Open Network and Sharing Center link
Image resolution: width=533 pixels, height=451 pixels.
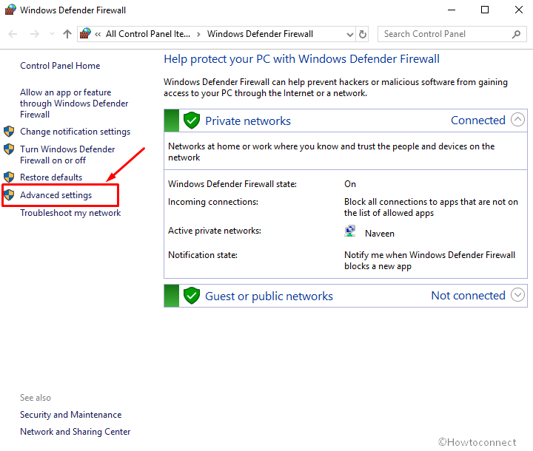(x=75, y=432)
